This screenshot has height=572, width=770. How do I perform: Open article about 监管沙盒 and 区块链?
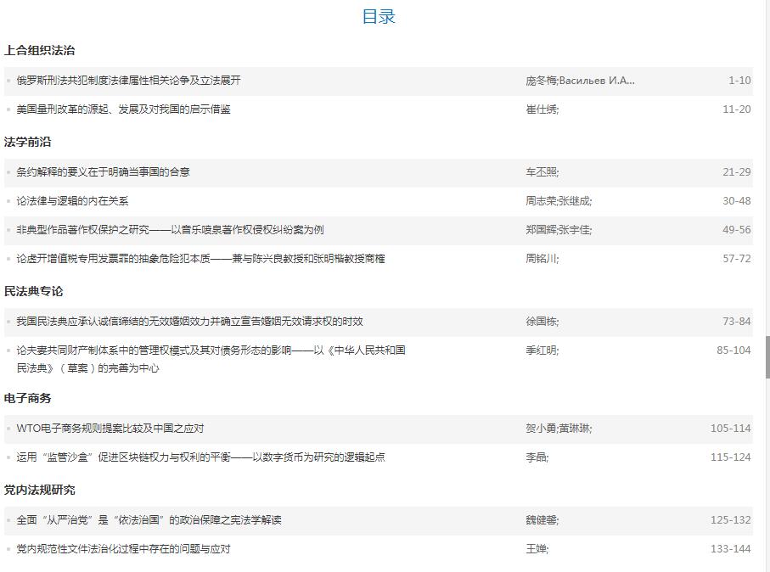(x=200, y=457)
